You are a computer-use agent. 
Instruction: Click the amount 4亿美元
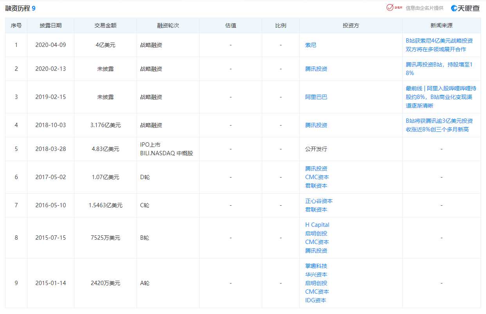click(x=105, y=45)
